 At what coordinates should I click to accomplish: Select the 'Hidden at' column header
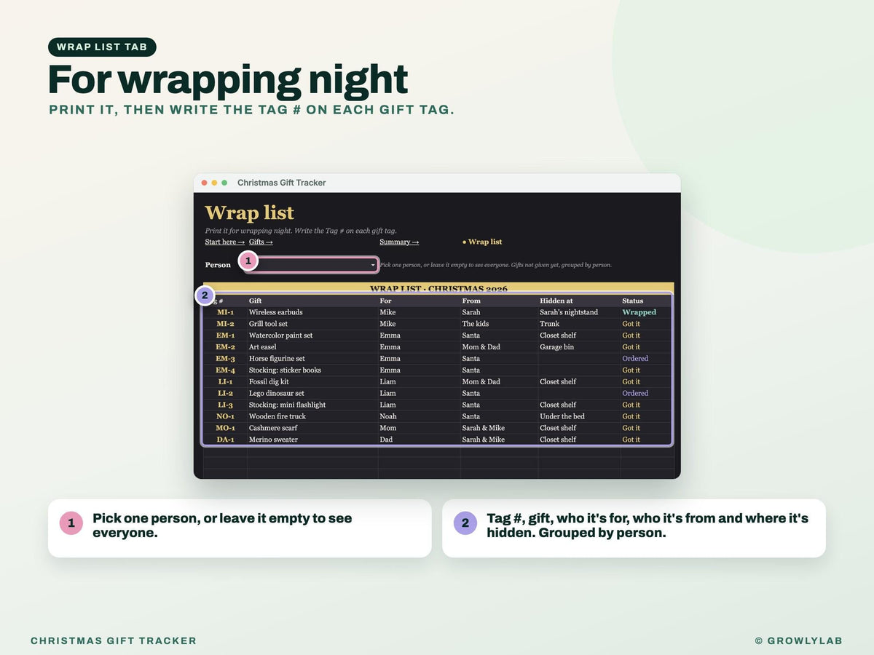pyautogui.click(x=556, y=301)
